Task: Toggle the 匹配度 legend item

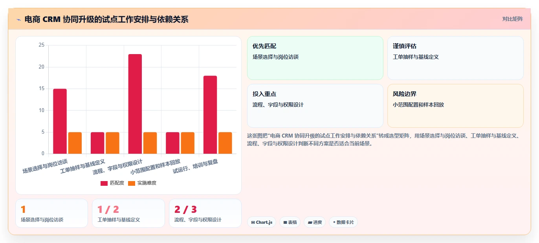Action: (112, 183)
